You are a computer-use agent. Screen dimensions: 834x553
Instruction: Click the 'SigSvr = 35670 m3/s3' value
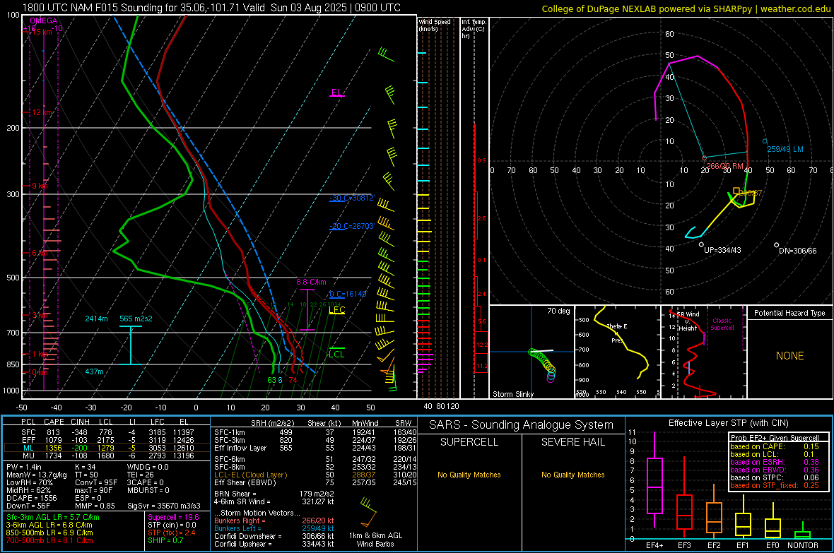164,506
